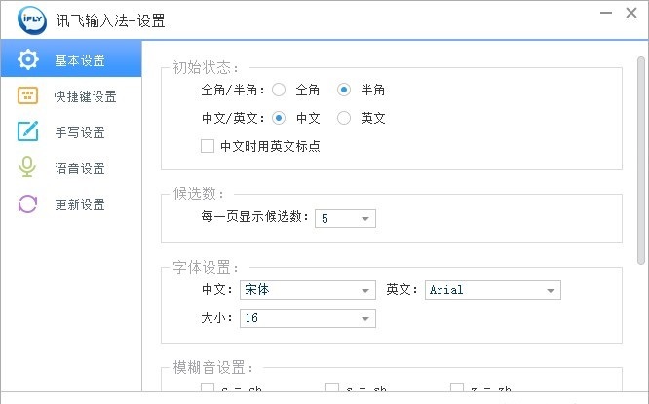The height and width of the screenshot is (404, 649).
Task: Open the 英文 font dropdown showing Arial
Action: (492, 290)
